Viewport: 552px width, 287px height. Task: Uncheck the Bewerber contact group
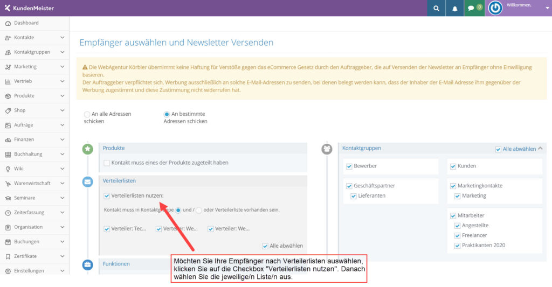click(349, 166)
